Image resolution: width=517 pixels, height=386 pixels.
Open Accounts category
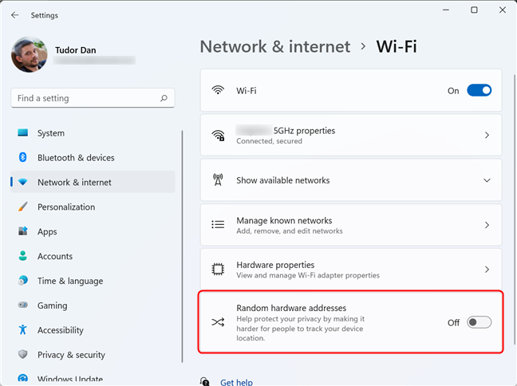coord(93,256)
